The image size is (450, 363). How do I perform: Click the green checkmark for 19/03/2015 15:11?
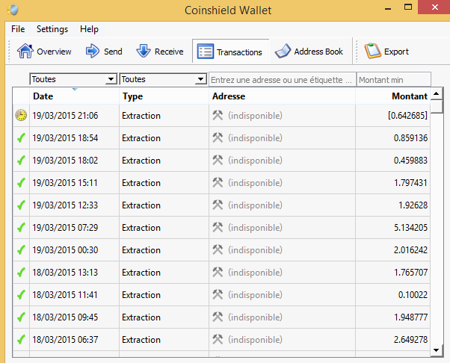pos(21,183)
